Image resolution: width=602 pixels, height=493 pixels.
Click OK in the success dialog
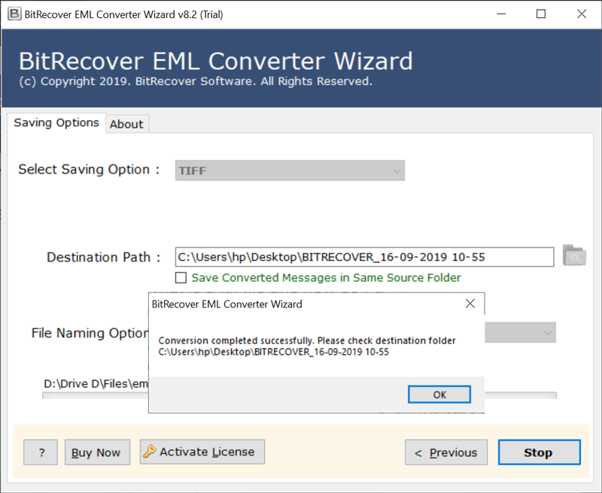tap(439, 395)
